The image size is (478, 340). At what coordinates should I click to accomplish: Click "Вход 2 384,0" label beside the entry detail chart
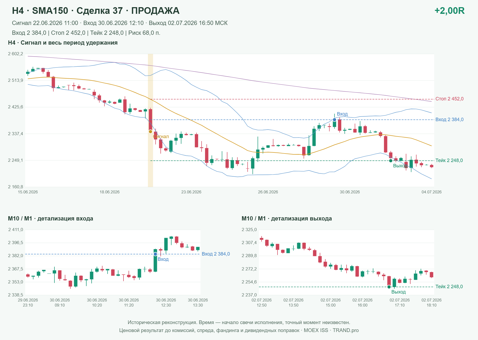pyautogui.click(x=216, y=254)
